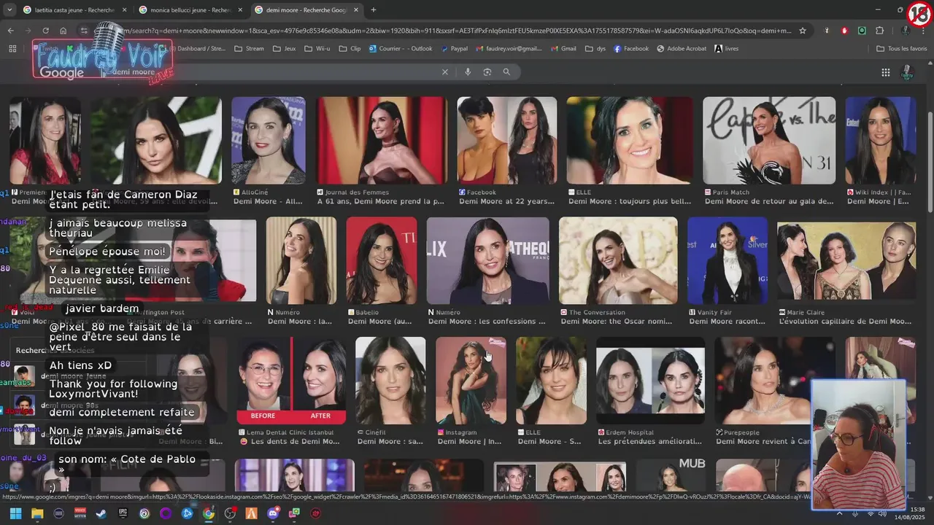Viewport: 934px width, 525px height.
Task: Click 'Demi Moore : les confessions' caption
Action: coord(487,322)
